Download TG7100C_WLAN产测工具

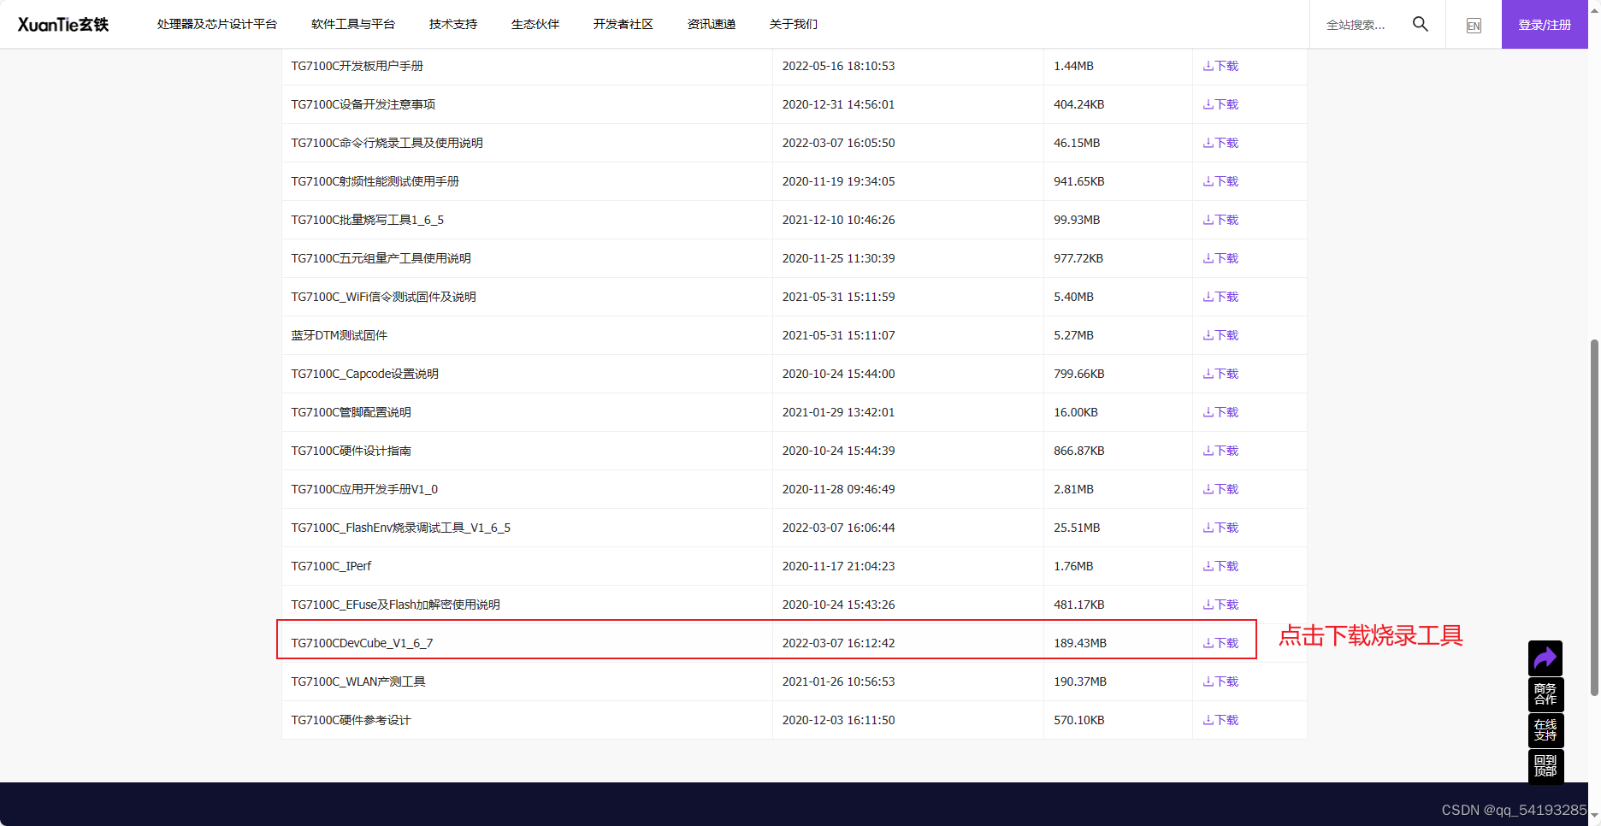pyautogui.click(x=1220, y=681)
